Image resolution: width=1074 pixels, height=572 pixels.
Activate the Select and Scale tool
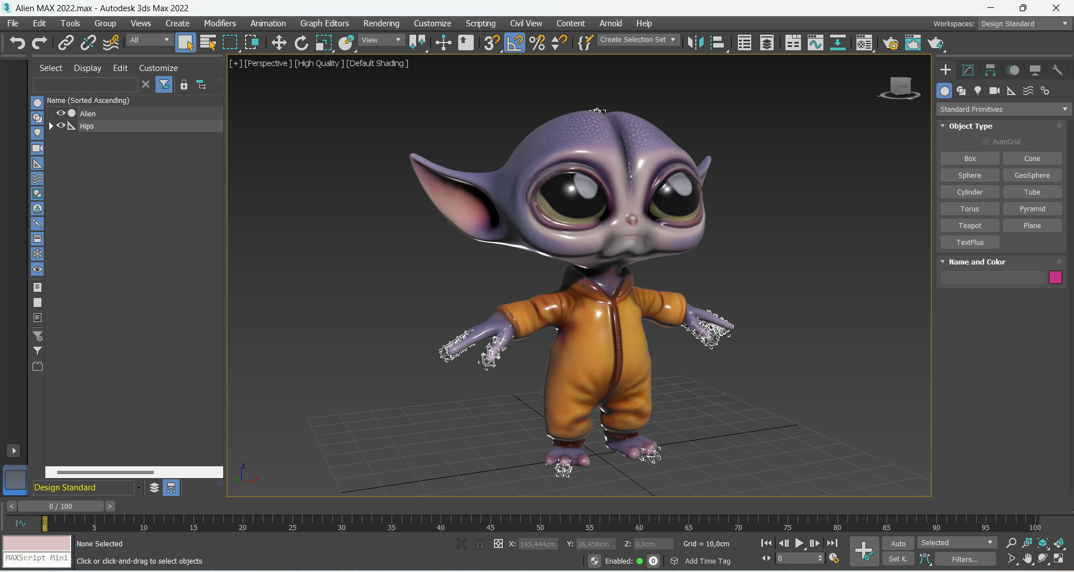click(323, 42)
